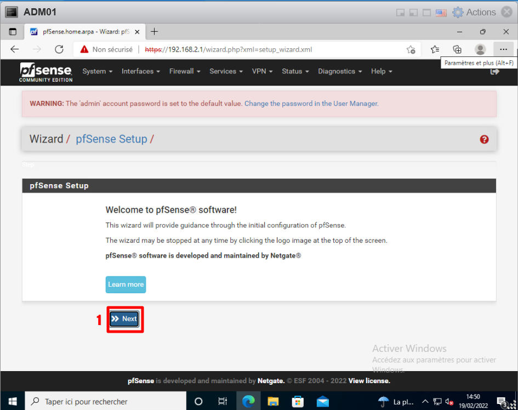The image size is (518, 410).
Task: Open Microsoft Edge from the taskbar
Action: point(248,401)
